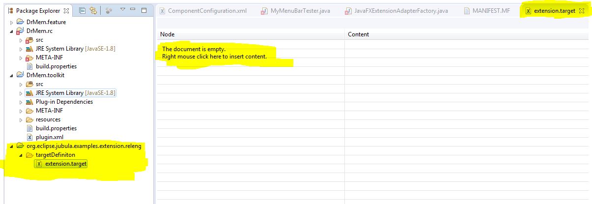Image resolution: width=592 pixels, height=204 pixels.
Task: Click the src package icon under DrMem.toolkit
Action: point(29,84)
